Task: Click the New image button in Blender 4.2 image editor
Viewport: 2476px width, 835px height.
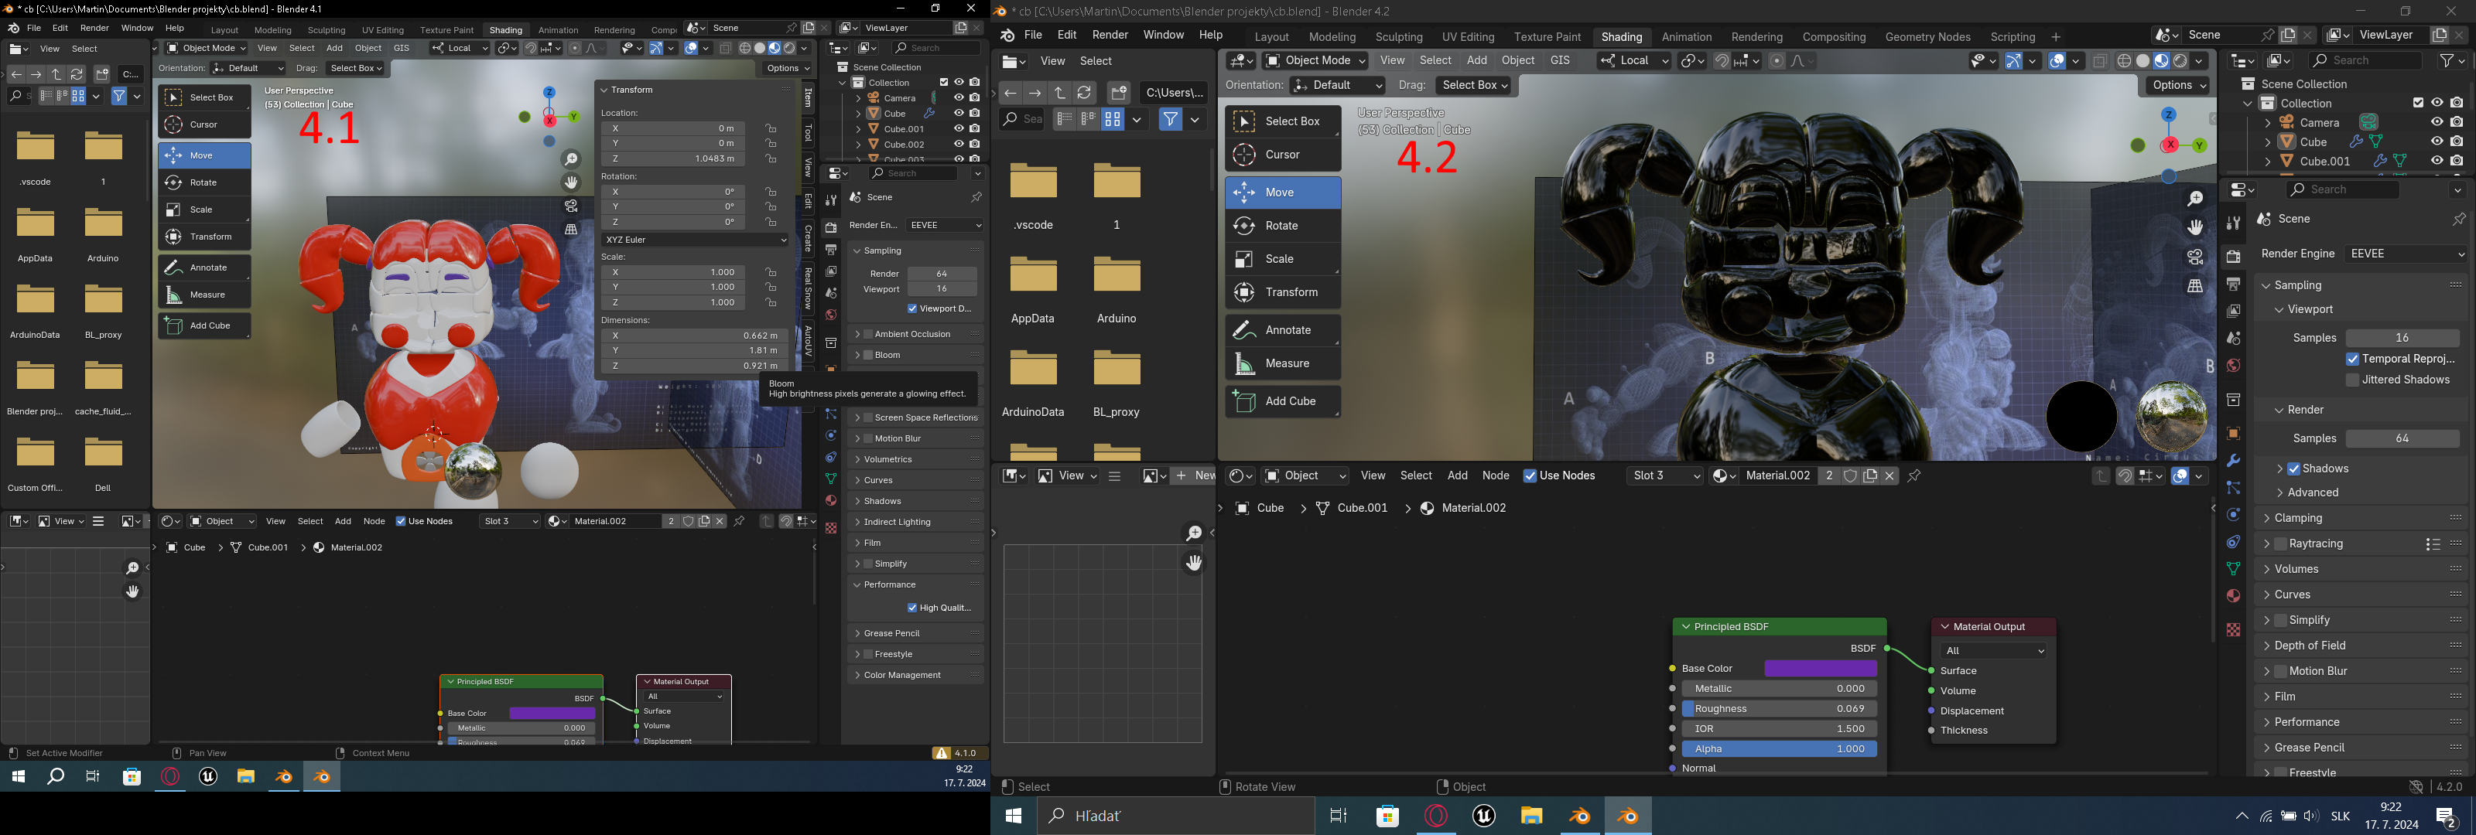Action: coord(1195,475)
